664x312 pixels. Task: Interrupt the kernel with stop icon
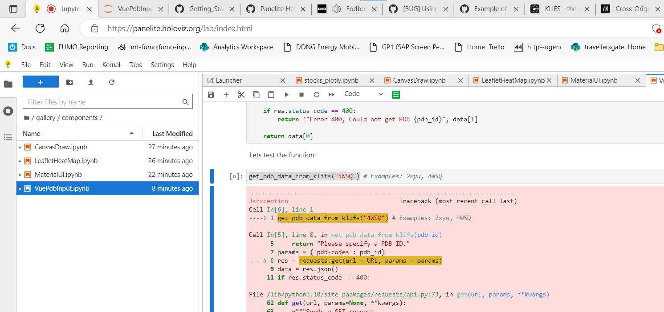[x=301, y=95]
